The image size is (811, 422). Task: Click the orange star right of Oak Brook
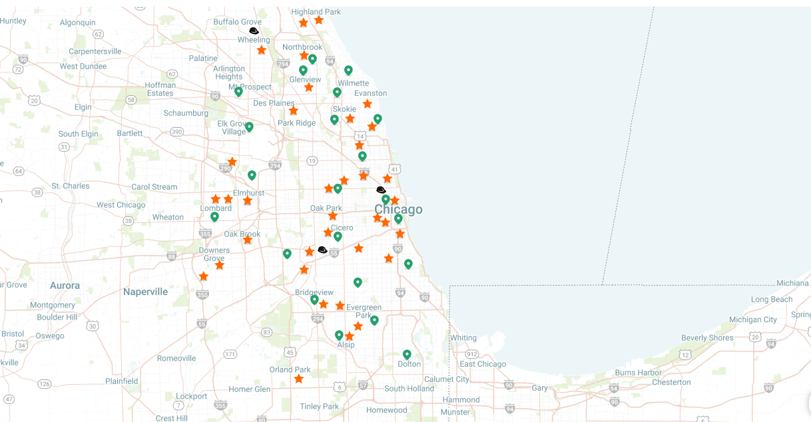(x=248, y=240)
